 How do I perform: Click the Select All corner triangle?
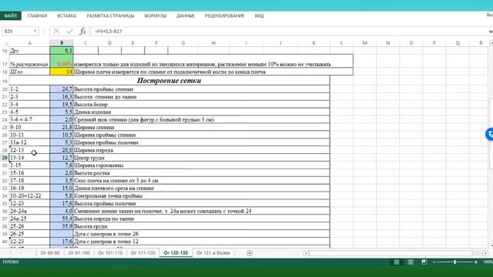coord(5,43)
